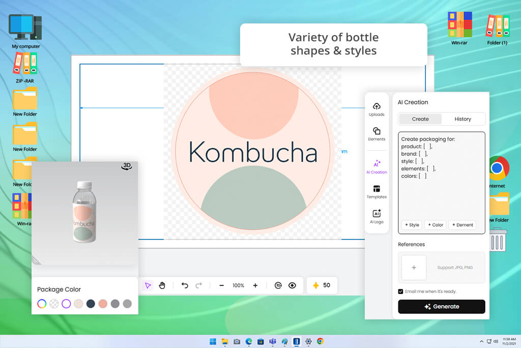Expand the system tray hidden icons chevron
Screen dimensions: 521x348
481,341
